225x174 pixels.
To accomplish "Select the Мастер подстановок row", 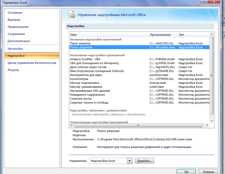I will [139, 83].
